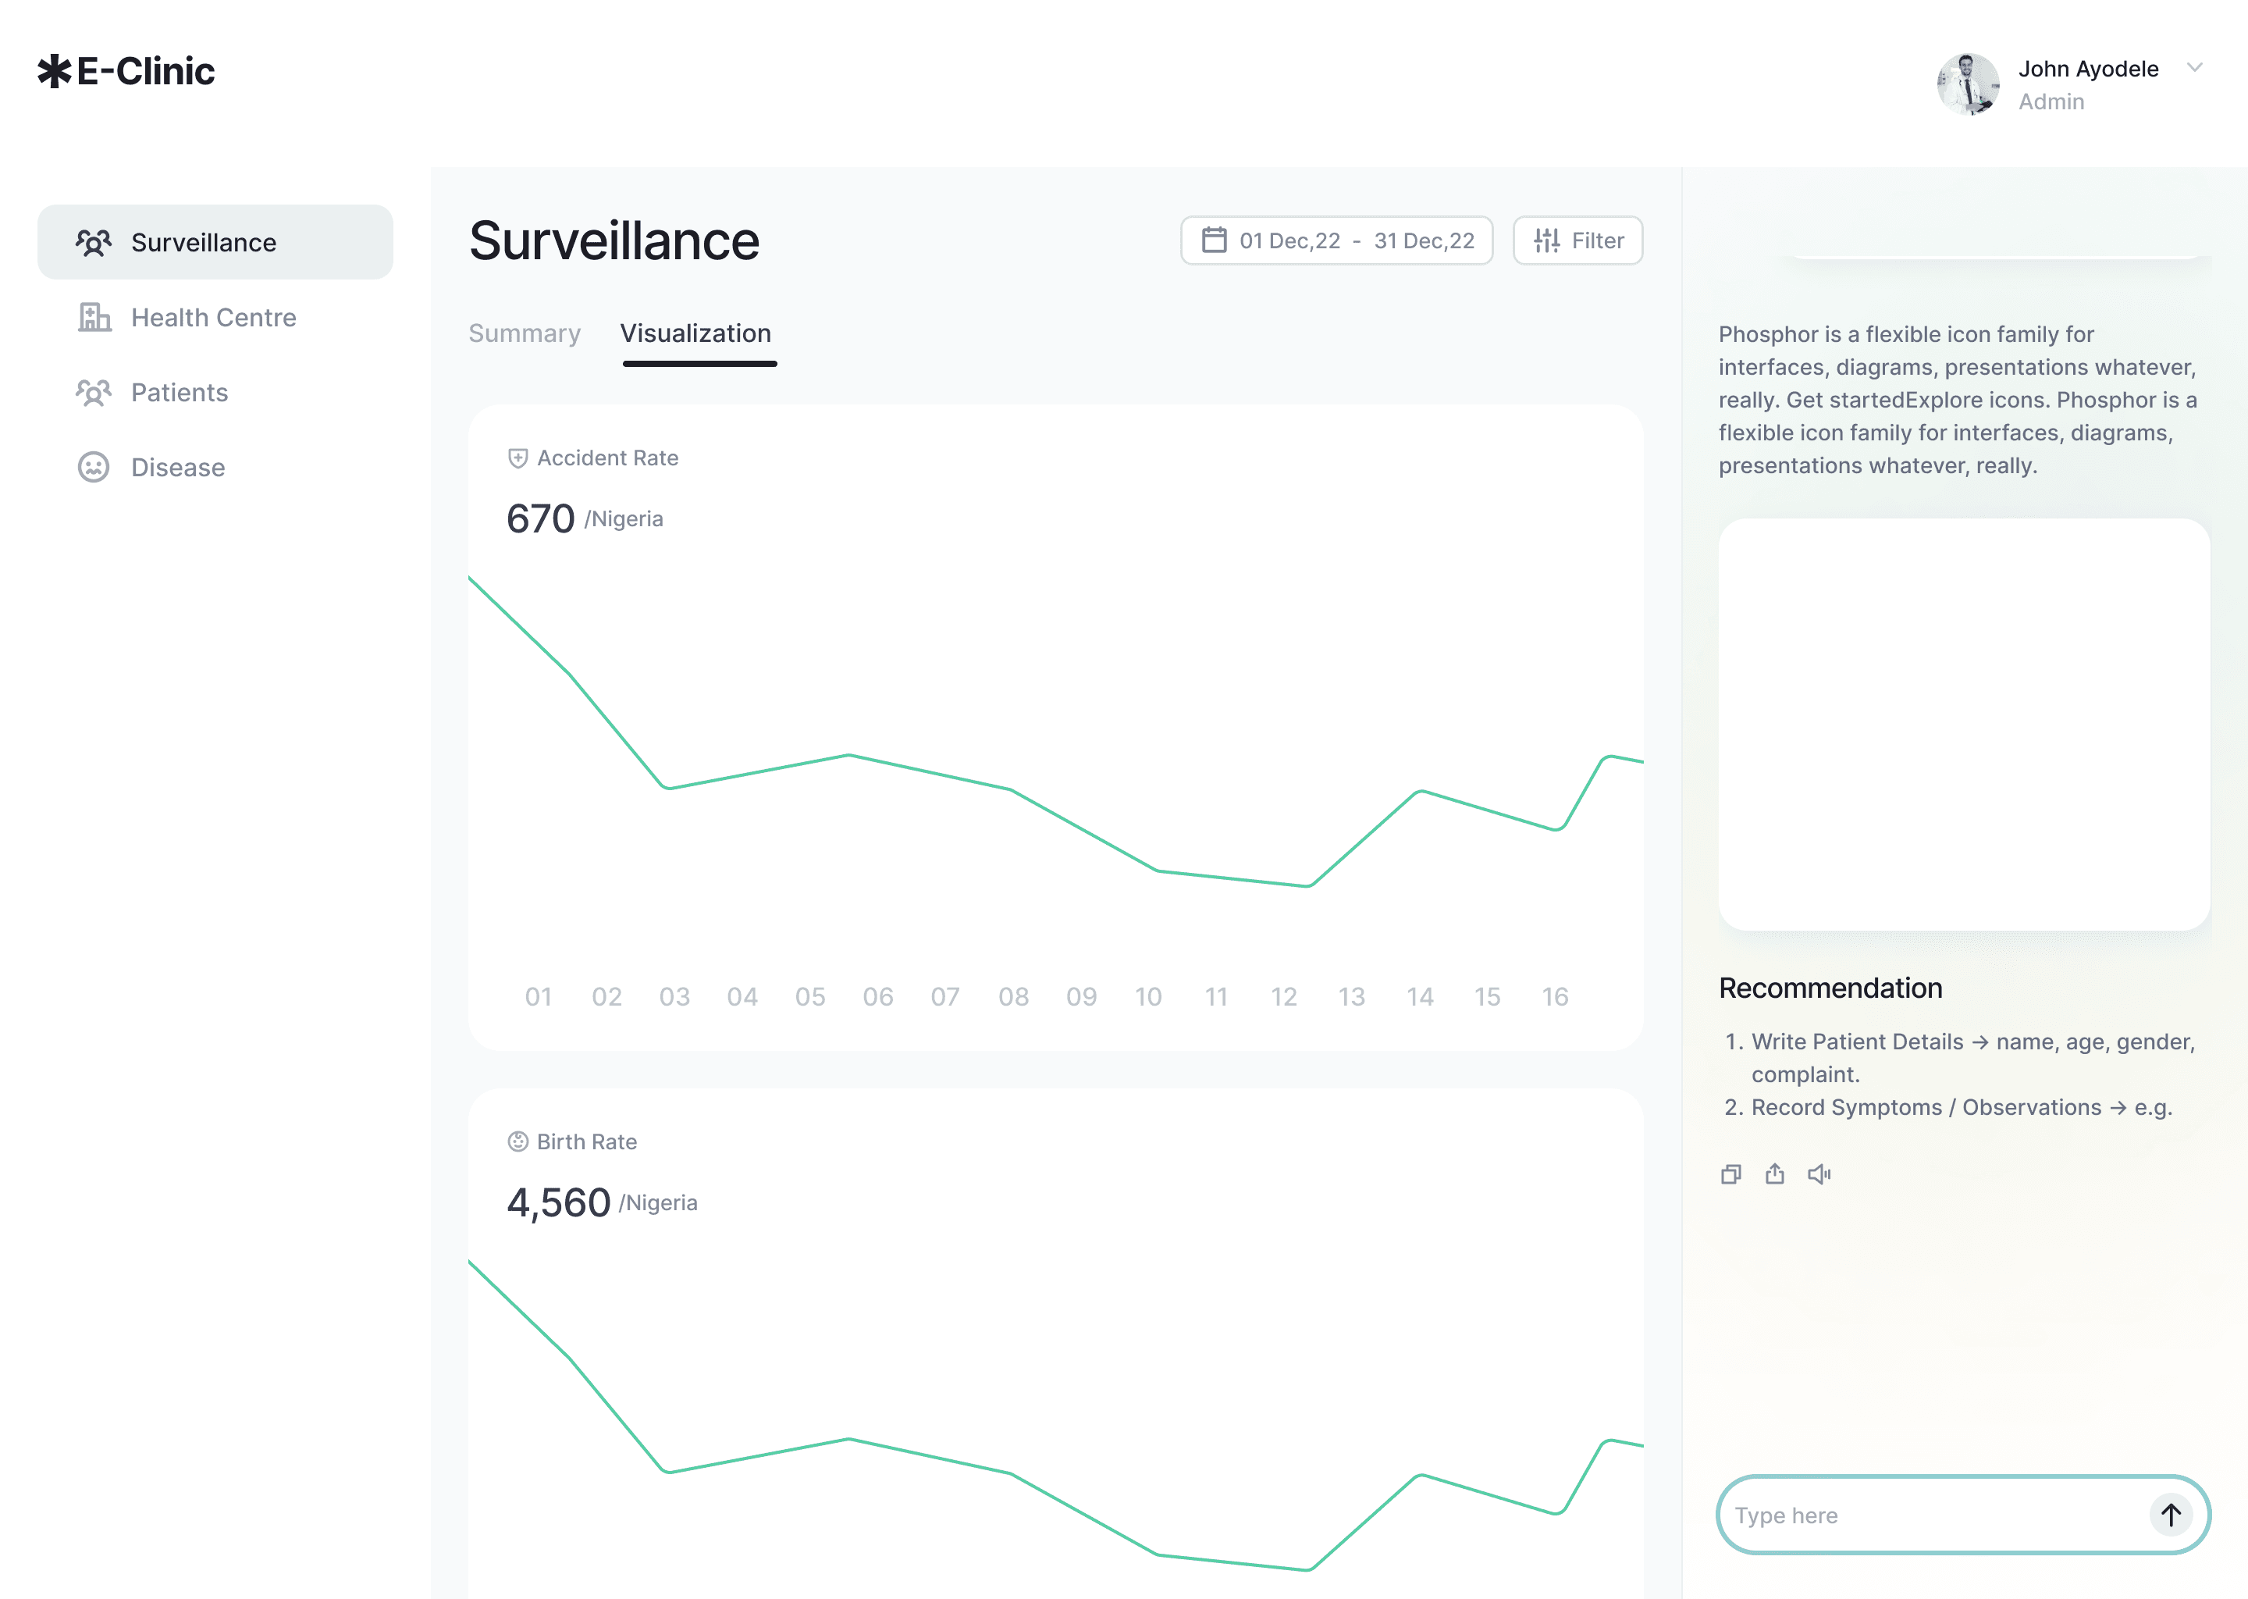Select Surveillance in the sidebar

point(204,243)
